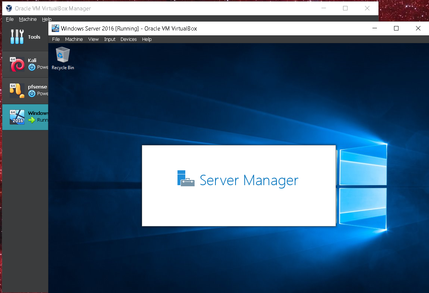Image resolution: width=429 pixels, height=293 pixels.
Task: Click the VirtualBox Manager title bar cube icon
Action: (9, 8)
